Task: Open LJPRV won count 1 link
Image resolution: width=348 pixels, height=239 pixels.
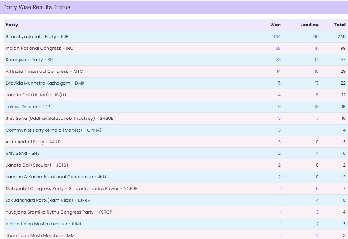Action: tap(280, 200)
